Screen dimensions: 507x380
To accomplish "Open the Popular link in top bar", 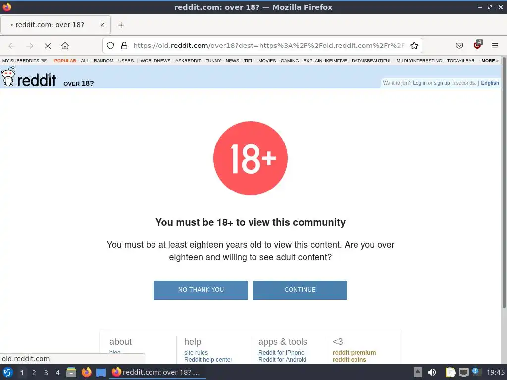I will (65, 61).
